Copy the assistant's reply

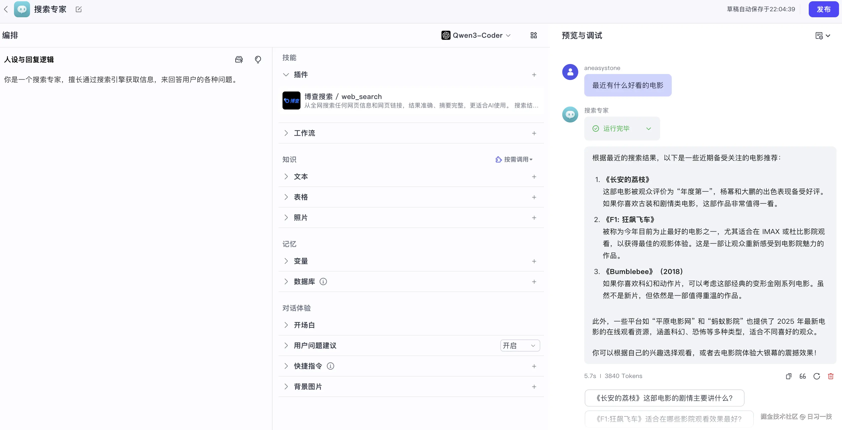pos(788,376)
